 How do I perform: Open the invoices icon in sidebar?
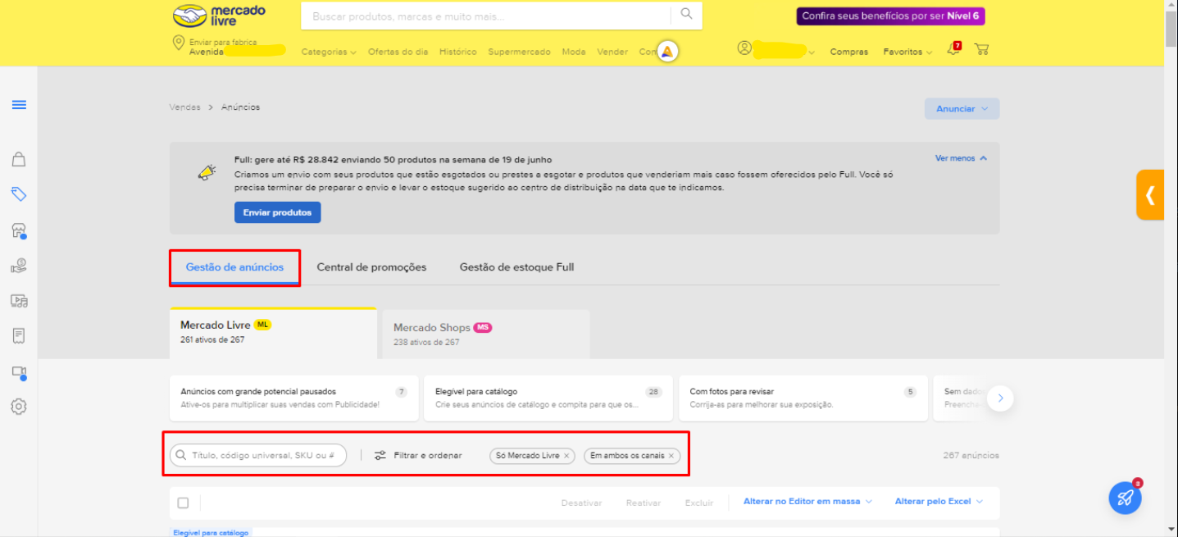(x=18, y=335)
